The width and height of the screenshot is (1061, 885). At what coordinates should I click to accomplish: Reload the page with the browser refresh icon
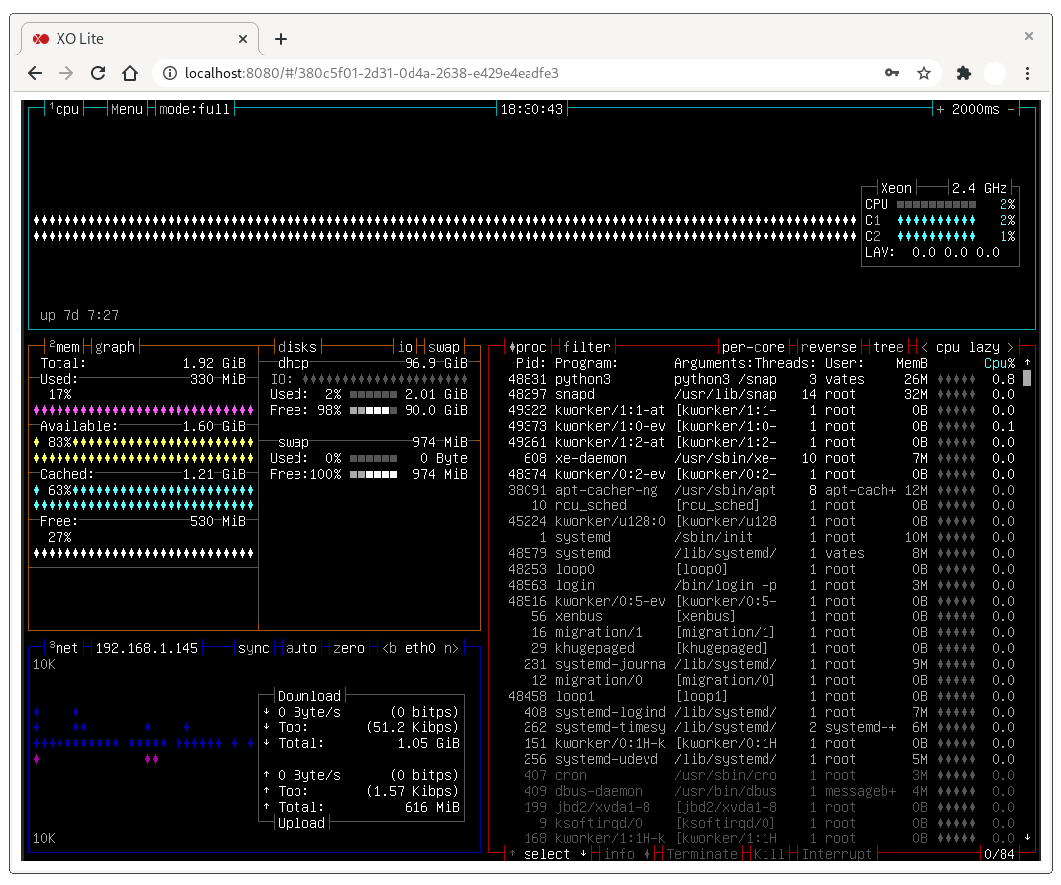98,73
